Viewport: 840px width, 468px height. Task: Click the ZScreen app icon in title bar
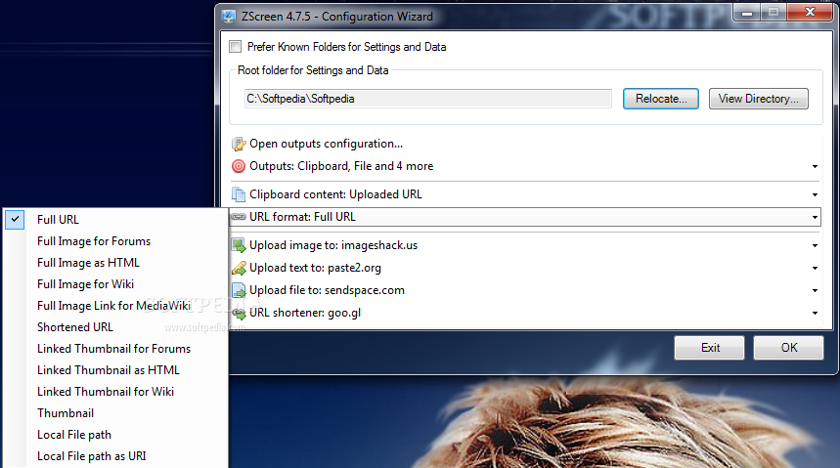tap(229, 16)
